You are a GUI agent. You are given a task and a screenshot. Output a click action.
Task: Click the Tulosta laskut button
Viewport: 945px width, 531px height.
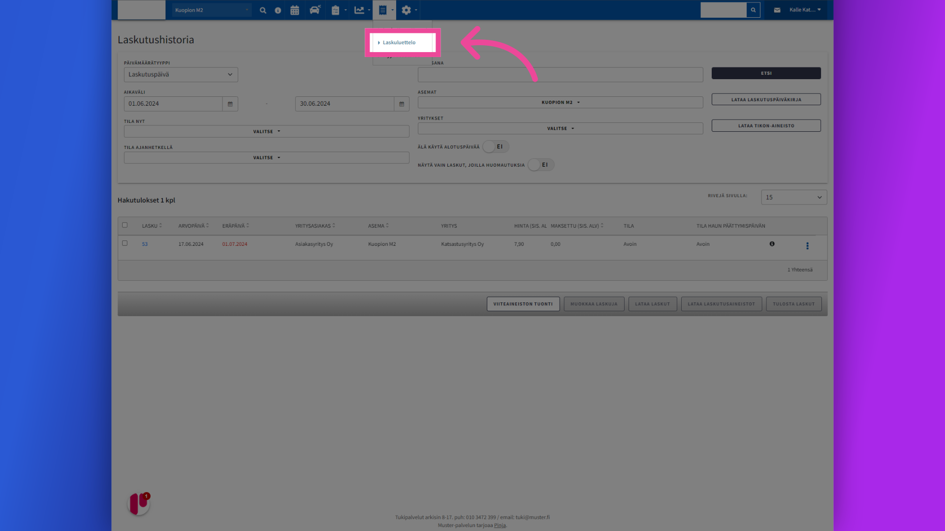pos(794,304)
